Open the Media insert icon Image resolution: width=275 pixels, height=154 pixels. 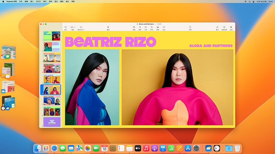[x=158, y=28]
